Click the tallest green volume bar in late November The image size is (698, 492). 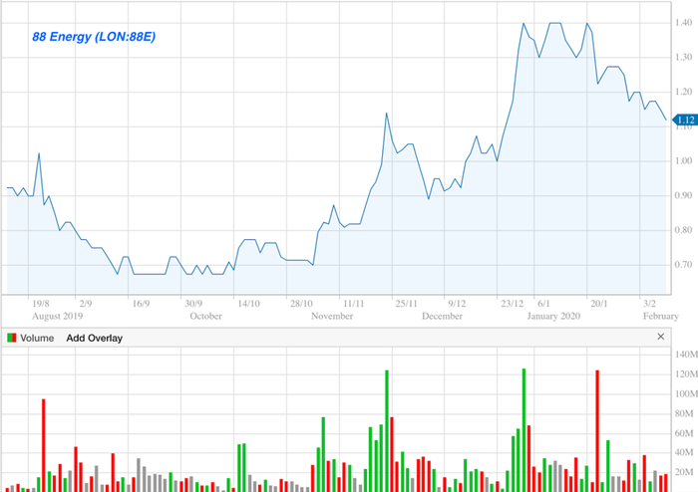(x=387, y=431)
